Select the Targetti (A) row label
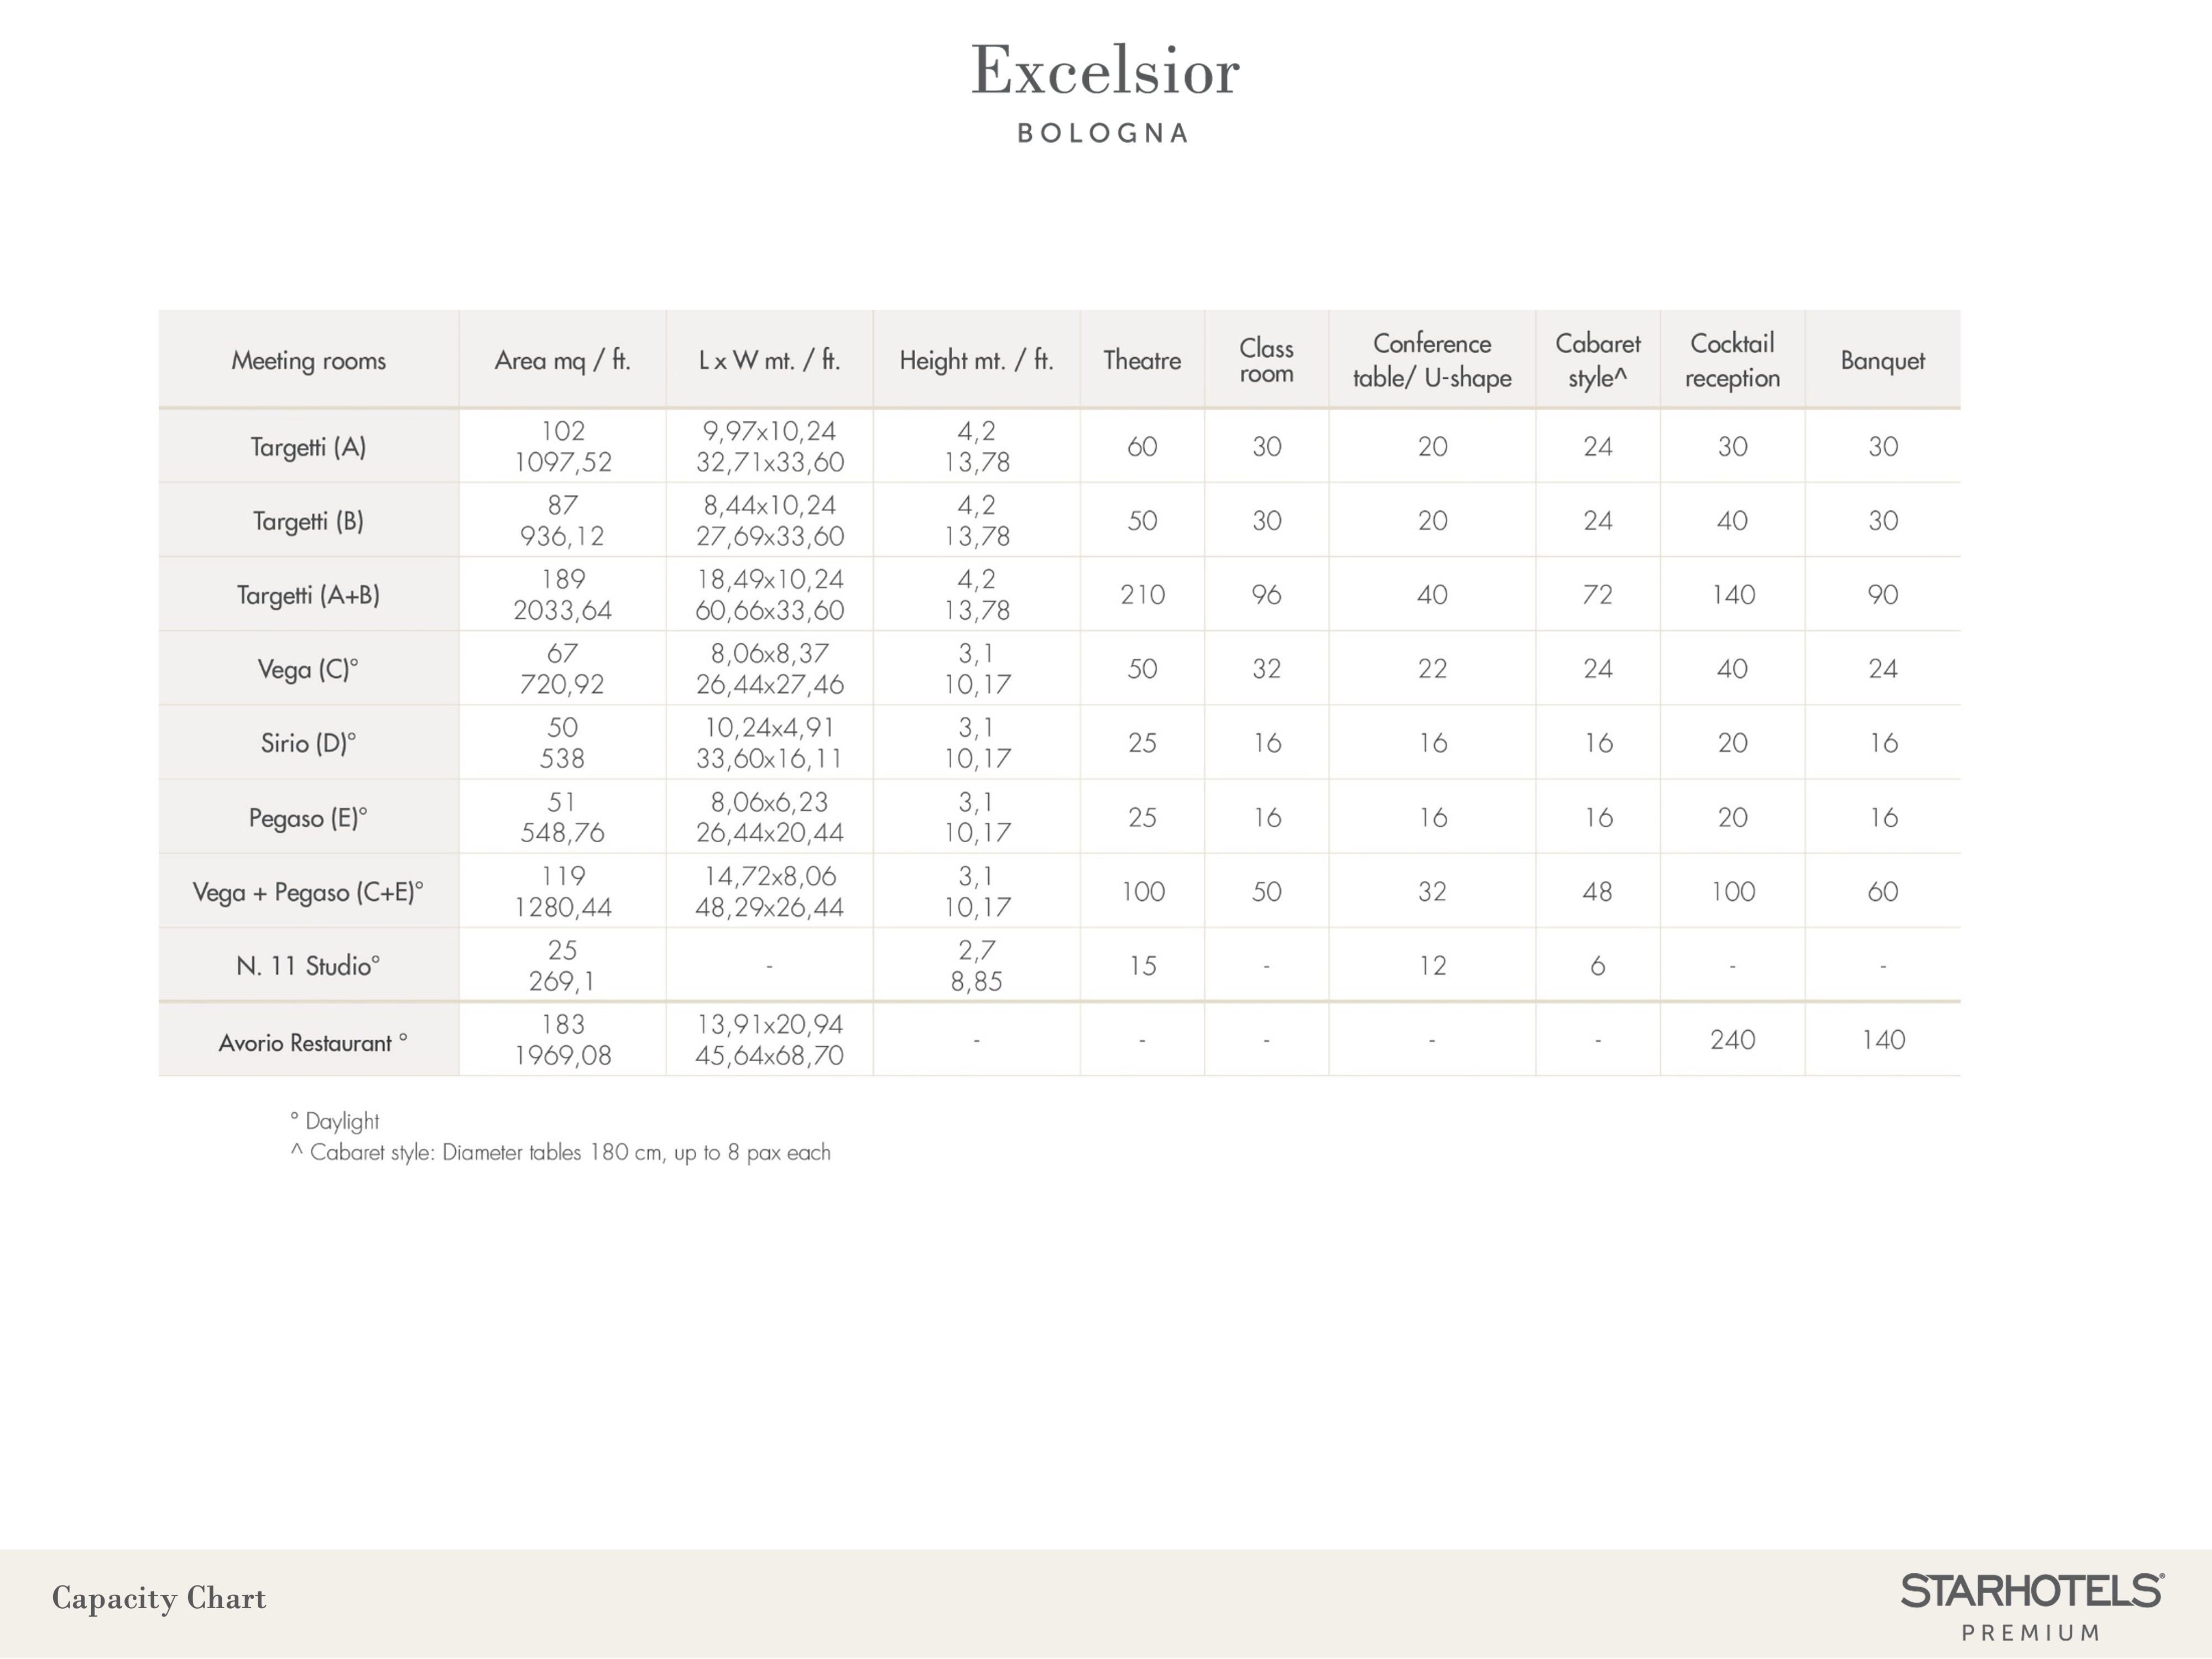Screen dimensions: 2212x1659 308,446
